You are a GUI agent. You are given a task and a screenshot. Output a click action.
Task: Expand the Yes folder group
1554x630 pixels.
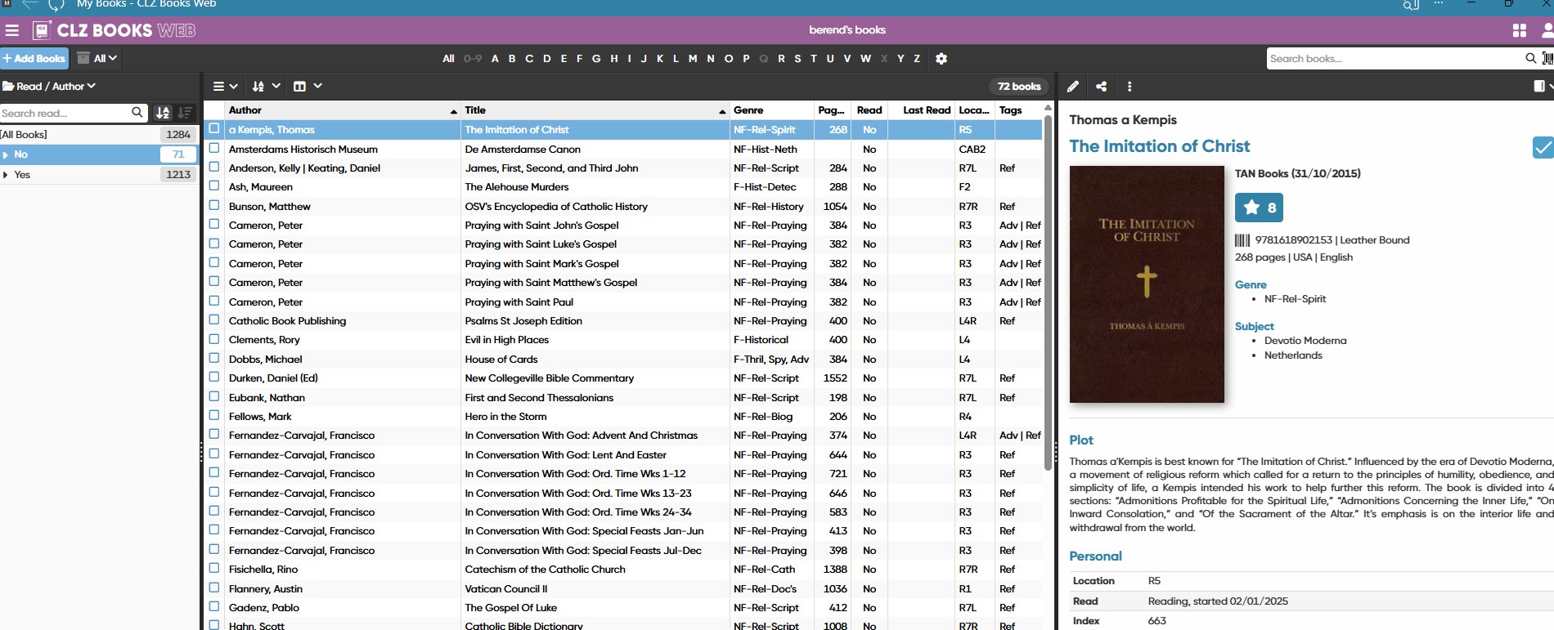click(7, 175)
